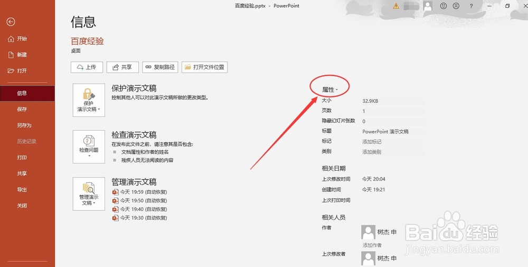Click the open folder icon beside 打开
528x267 pixels.
tap(11, 71)
